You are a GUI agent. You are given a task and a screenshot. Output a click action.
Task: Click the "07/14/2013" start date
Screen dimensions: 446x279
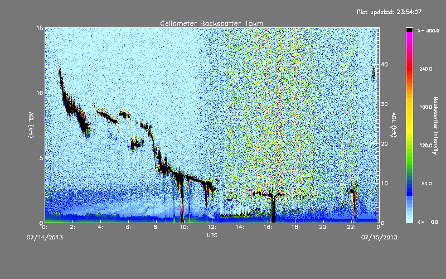45,238
